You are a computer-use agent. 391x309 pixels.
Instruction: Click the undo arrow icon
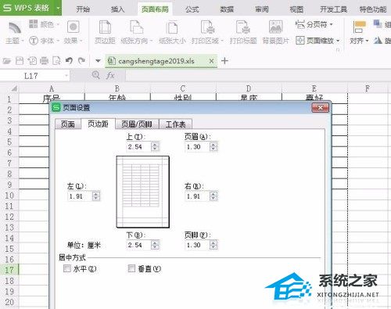69,61
